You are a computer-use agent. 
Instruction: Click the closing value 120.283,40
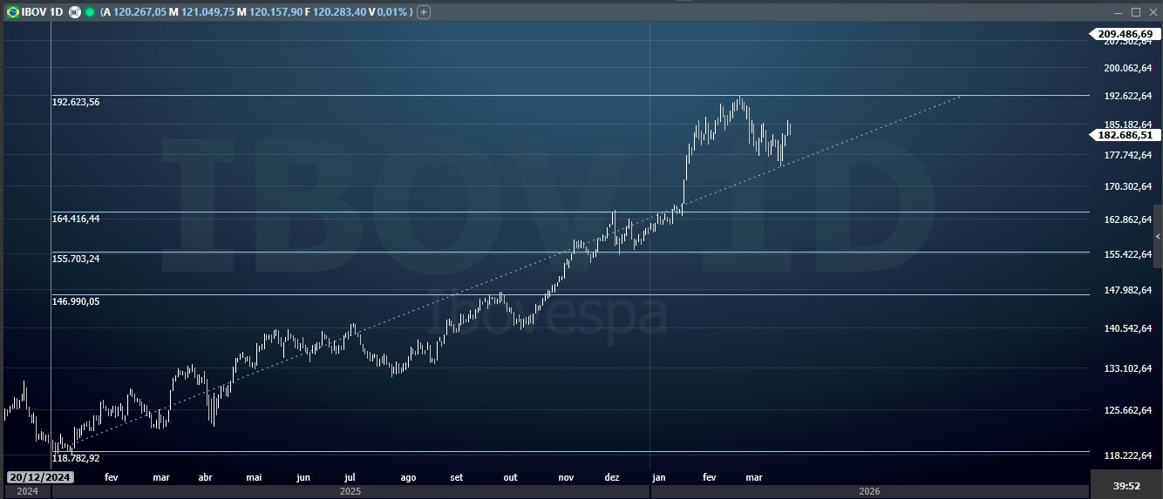click(339, 12)
